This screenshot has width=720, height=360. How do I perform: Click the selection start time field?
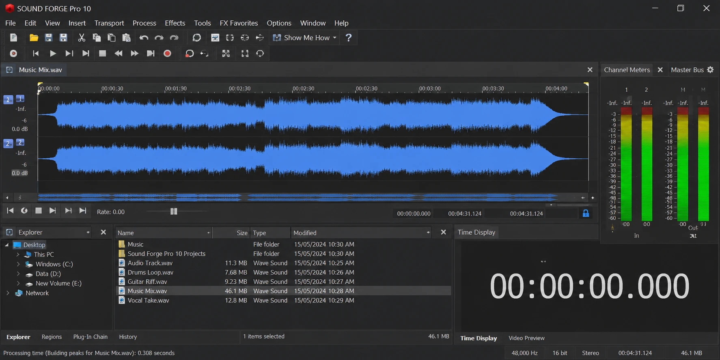(414, 213)
